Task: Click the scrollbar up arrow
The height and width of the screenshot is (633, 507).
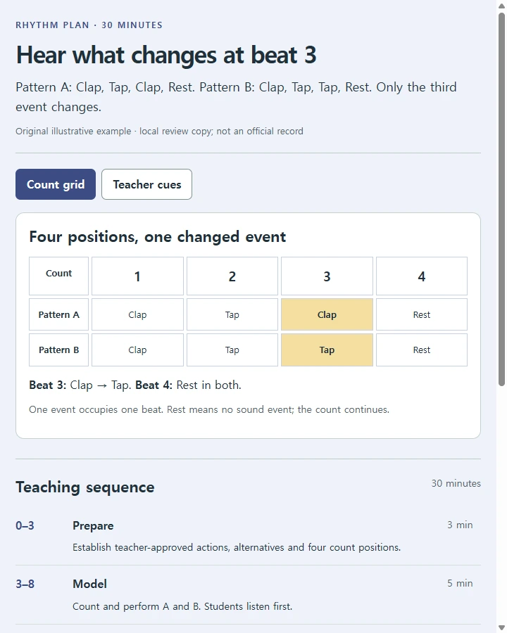Action: 501,6
